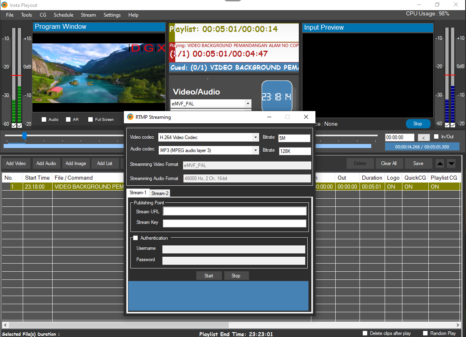The height and width of the screenshot is (337, 466).
Task: Click Start in RTMP Streaming dialog
Action: (209, 276)
